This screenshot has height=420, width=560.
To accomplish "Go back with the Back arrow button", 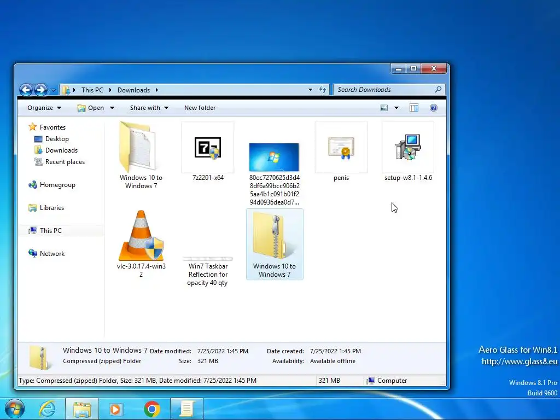I will click(x=26, y=90).
